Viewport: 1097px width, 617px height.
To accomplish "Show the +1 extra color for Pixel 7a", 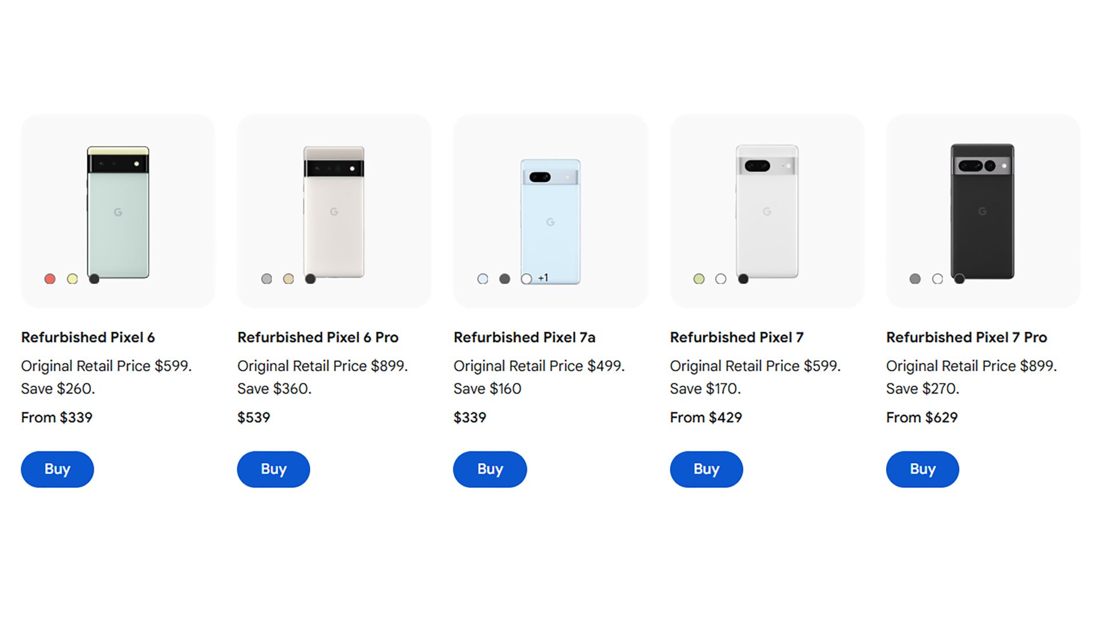I will point(543,278).
